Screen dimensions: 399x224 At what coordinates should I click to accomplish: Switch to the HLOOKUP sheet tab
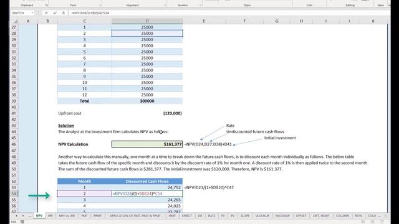click(x=282, y=216)
